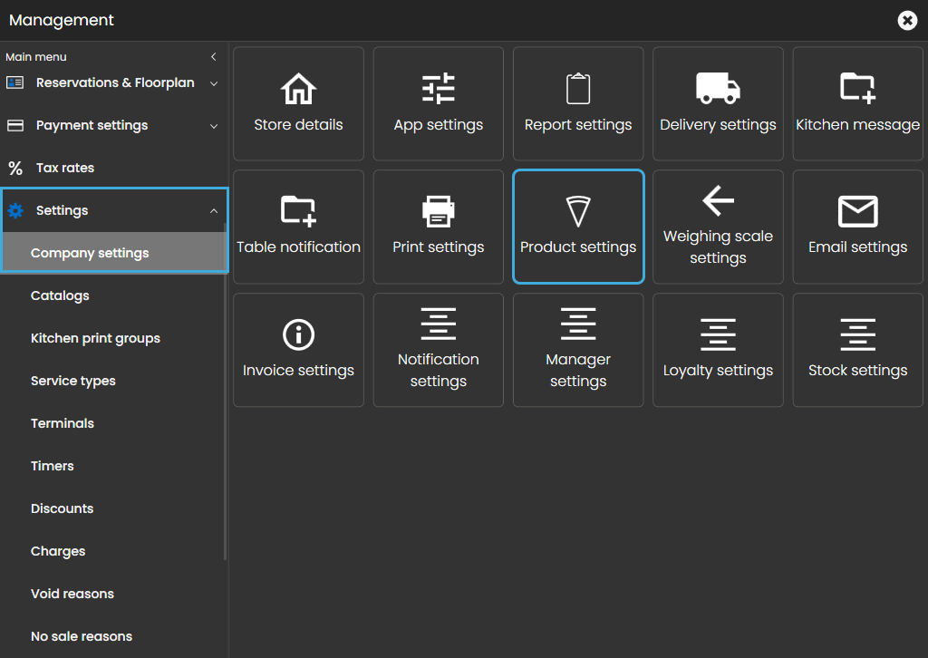Open Delivery settings truck icon
Image resolution: width=928 pixels, height=658 pixels.
pyautogui.click(x=718, y=89)
